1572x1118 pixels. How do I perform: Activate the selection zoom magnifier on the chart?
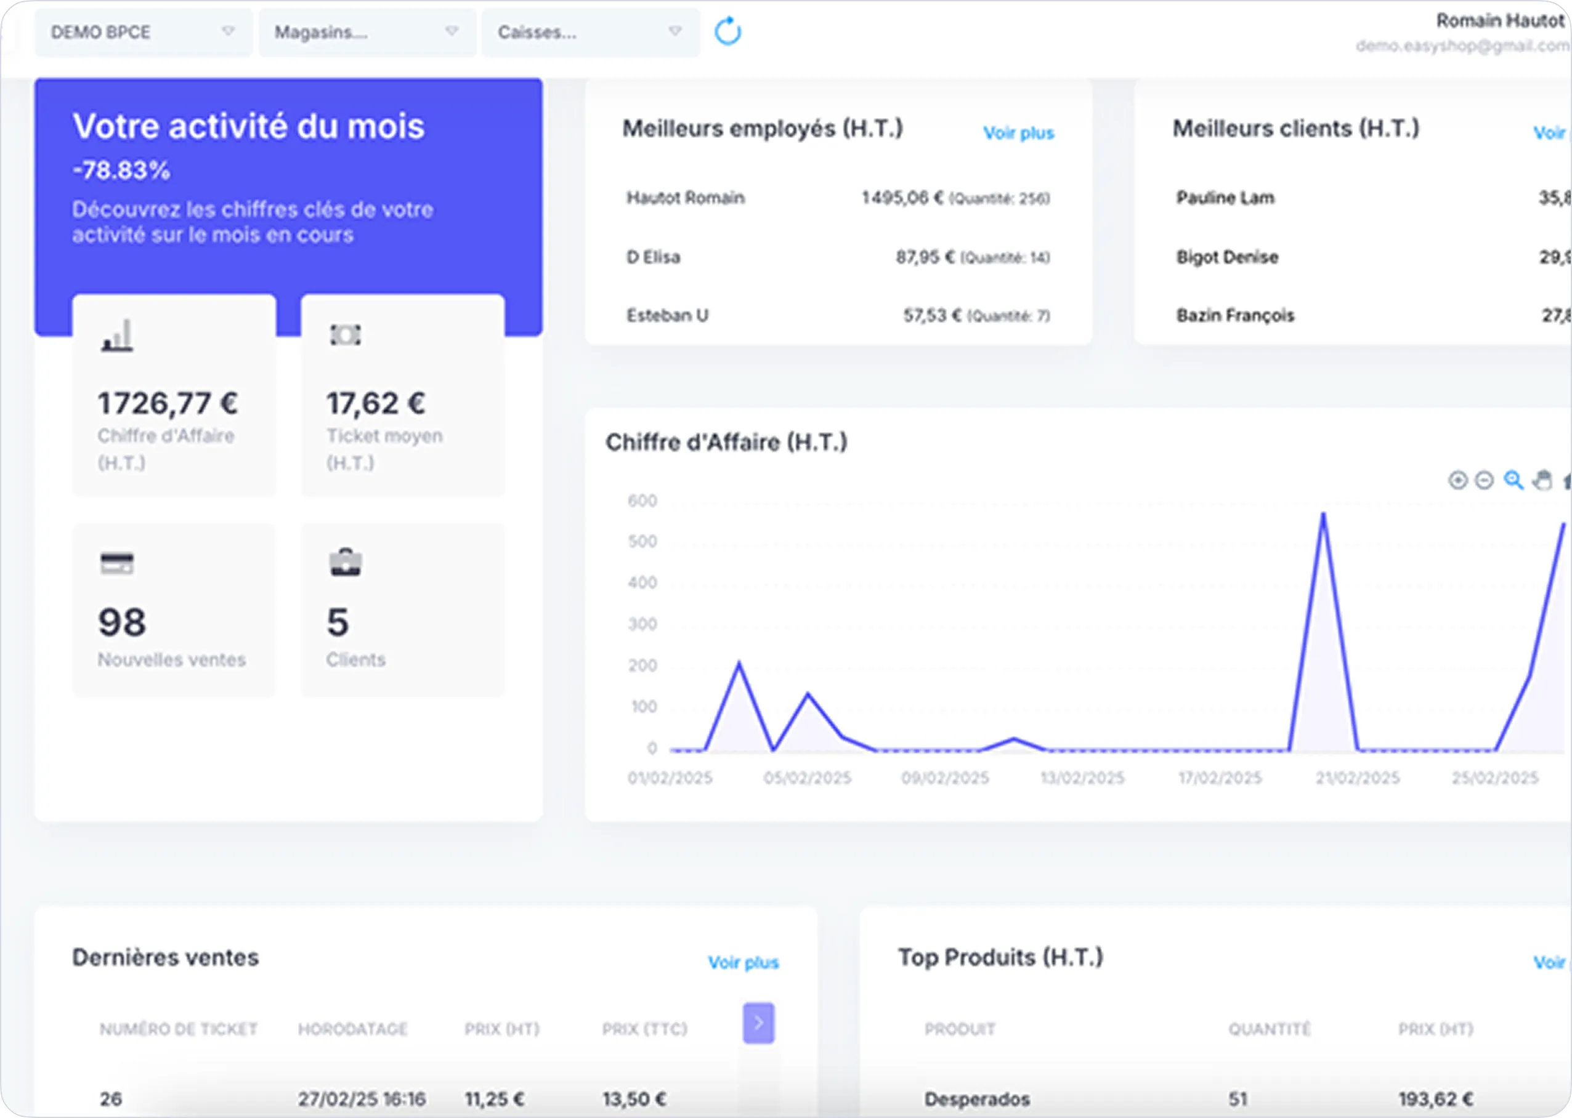click(x=1513, y=480)
